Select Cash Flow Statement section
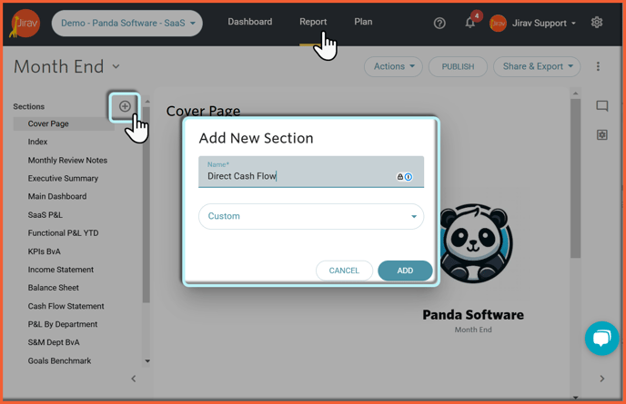Screen dimensions: 626x404 pos(66,306)
